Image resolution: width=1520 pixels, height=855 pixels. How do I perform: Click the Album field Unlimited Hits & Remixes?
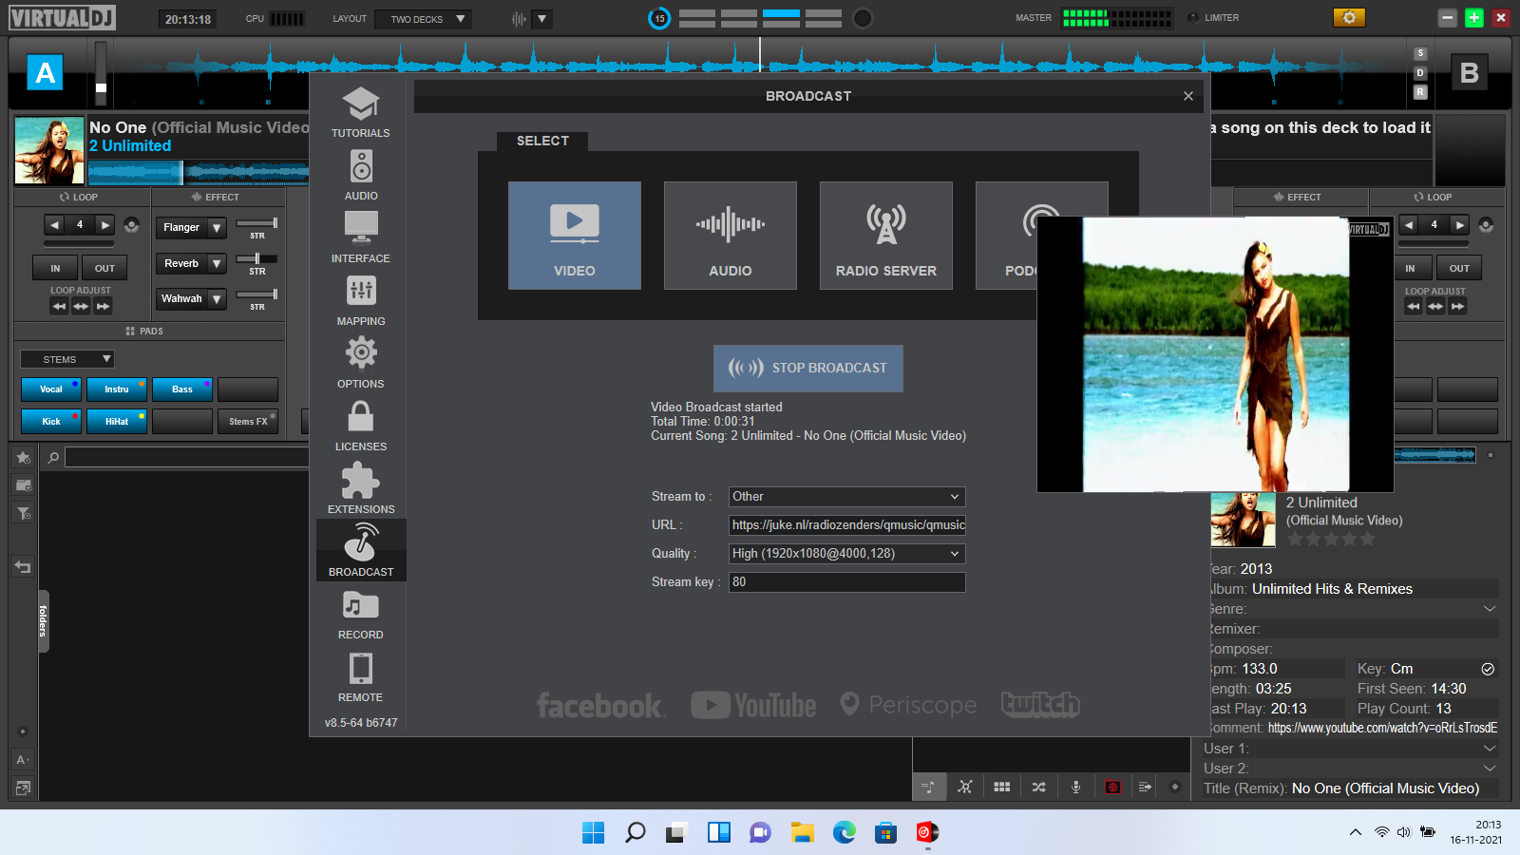1332,589
